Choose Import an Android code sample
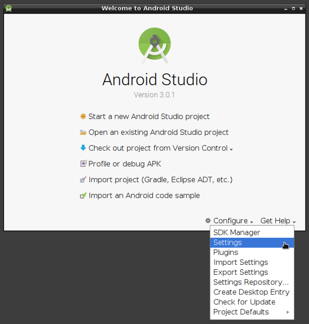The height and width of the screenshot is (324, 309). point(144,196)
